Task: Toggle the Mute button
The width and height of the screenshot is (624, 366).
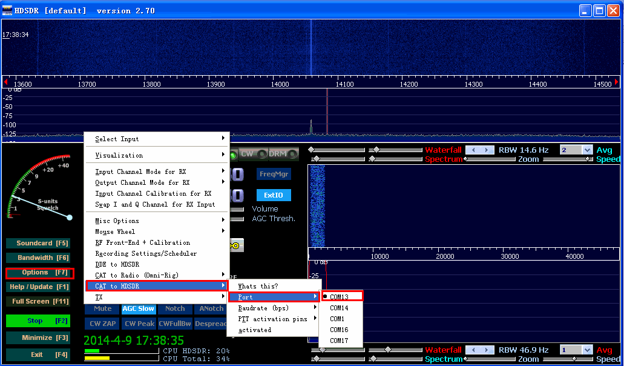Action: coord(102,308)
